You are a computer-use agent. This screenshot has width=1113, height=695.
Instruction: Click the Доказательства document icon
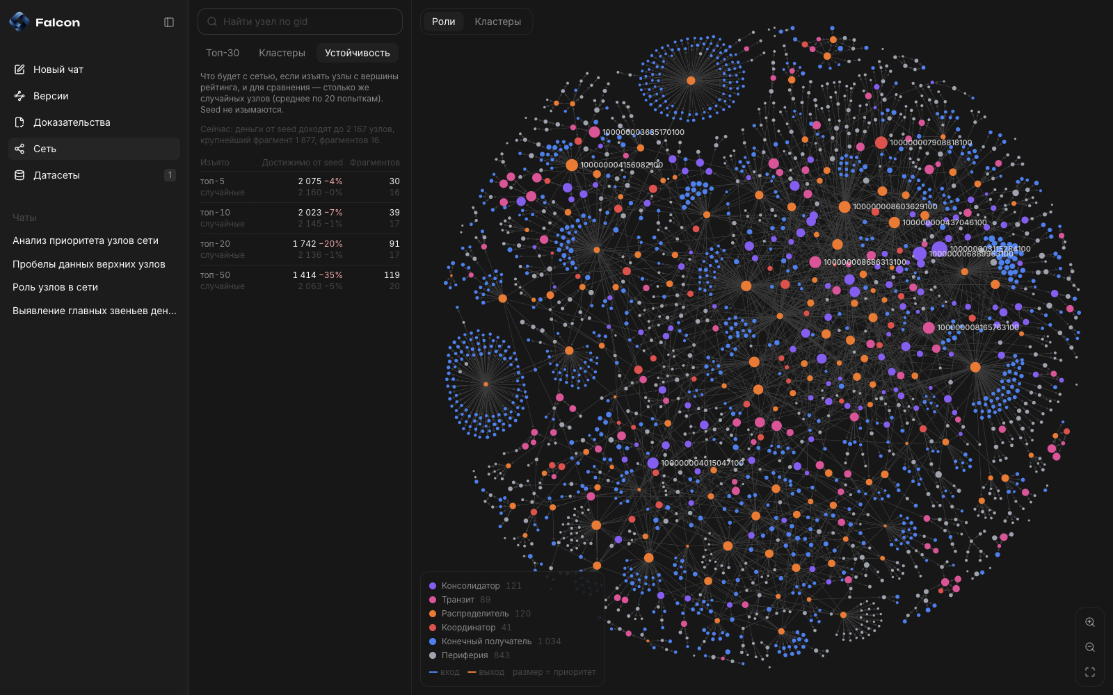point(19,122)
